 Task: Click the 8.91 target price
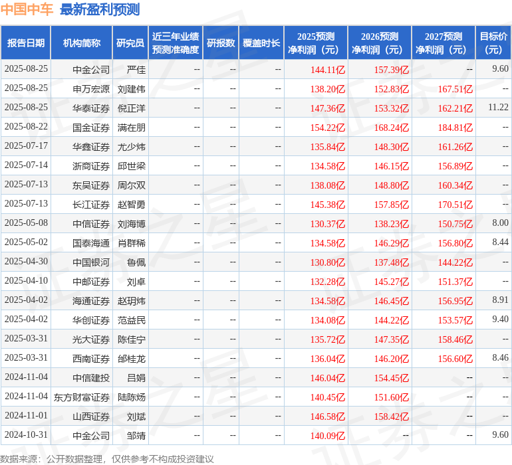pos(500,300)
